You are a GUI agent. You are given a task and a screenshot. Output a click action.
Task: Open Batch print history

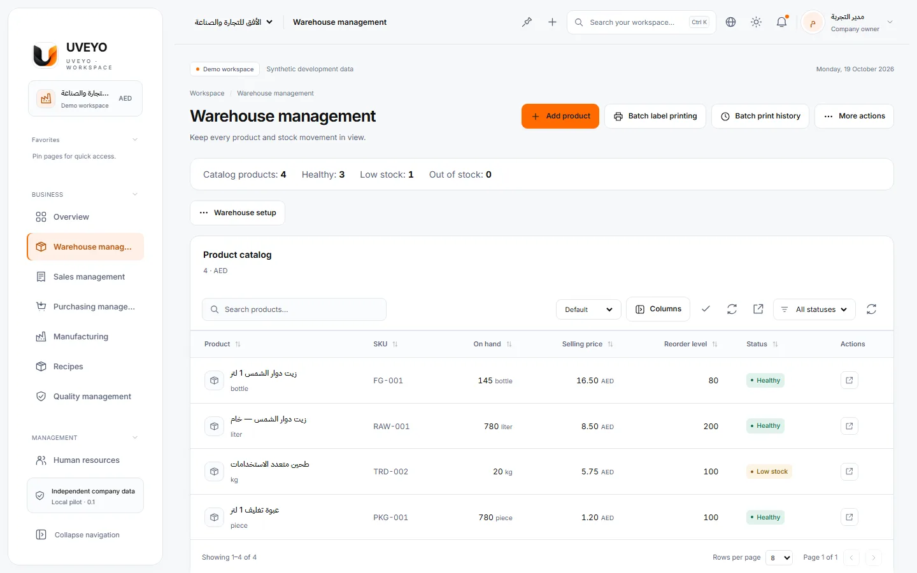(760, 117)
